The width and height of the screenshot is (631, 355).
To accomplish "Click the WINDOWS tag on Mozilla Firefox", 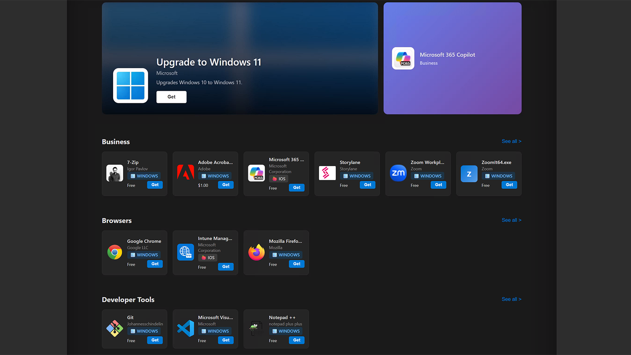I will (286, 255).
